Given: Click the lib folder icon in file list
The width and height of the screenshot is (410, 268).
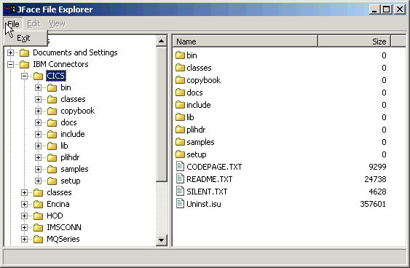Looking at the screenshot, I should [x=180, y=117].
